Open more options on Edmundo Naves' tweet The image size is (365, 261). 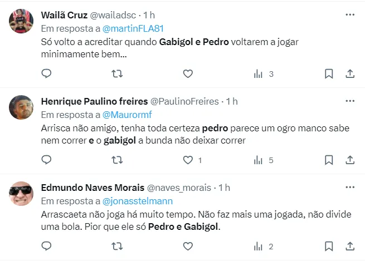click(x=350, y=188)
